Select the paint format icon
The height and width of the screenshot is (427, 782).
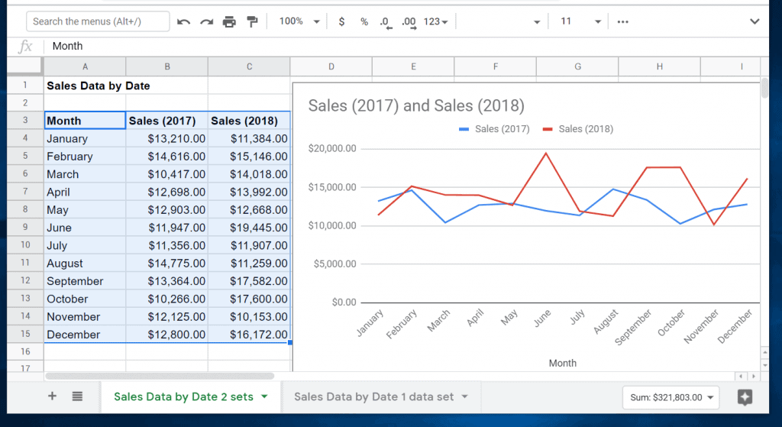(x=252, y=21)
